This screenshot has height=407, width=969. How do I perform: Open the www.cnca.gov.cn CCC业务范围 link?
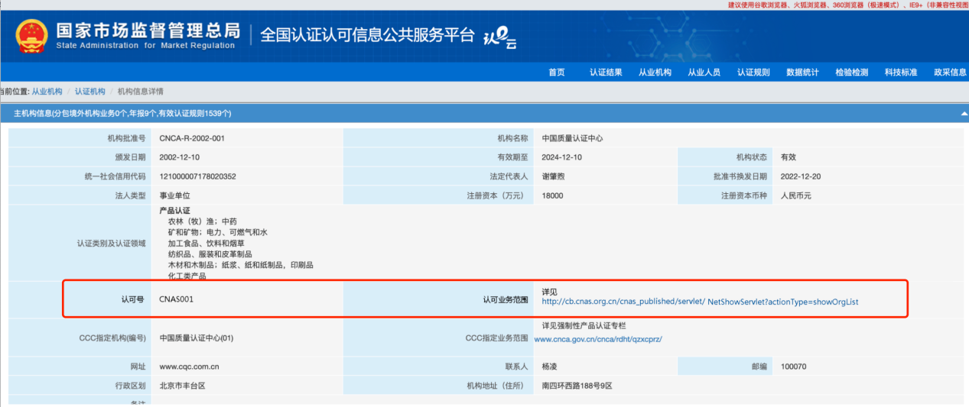tap(597, 339)
